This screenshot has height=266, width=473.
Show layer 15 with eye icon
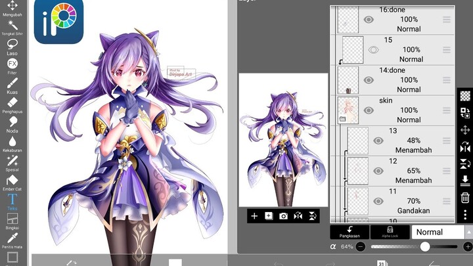pyautogui.click(x=373, y=50)
